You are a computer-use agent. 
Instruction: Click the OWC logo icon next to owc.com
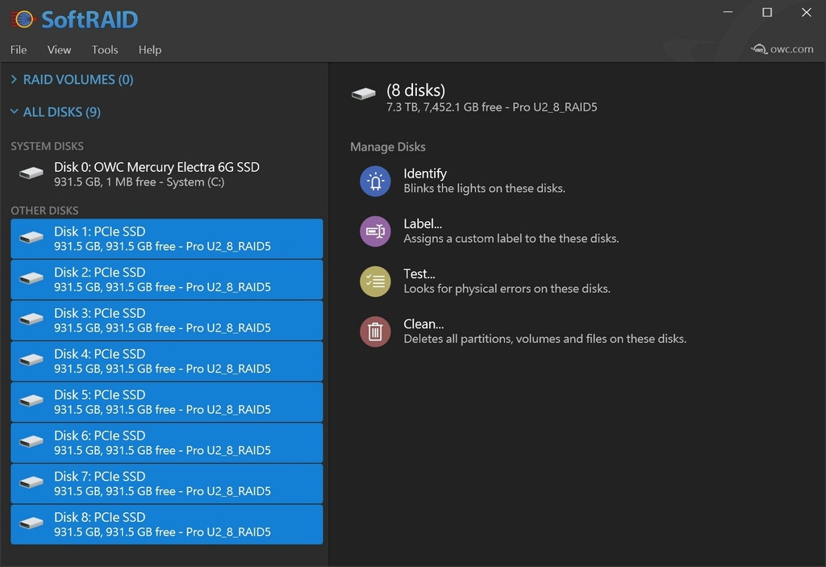coord(759,49)
